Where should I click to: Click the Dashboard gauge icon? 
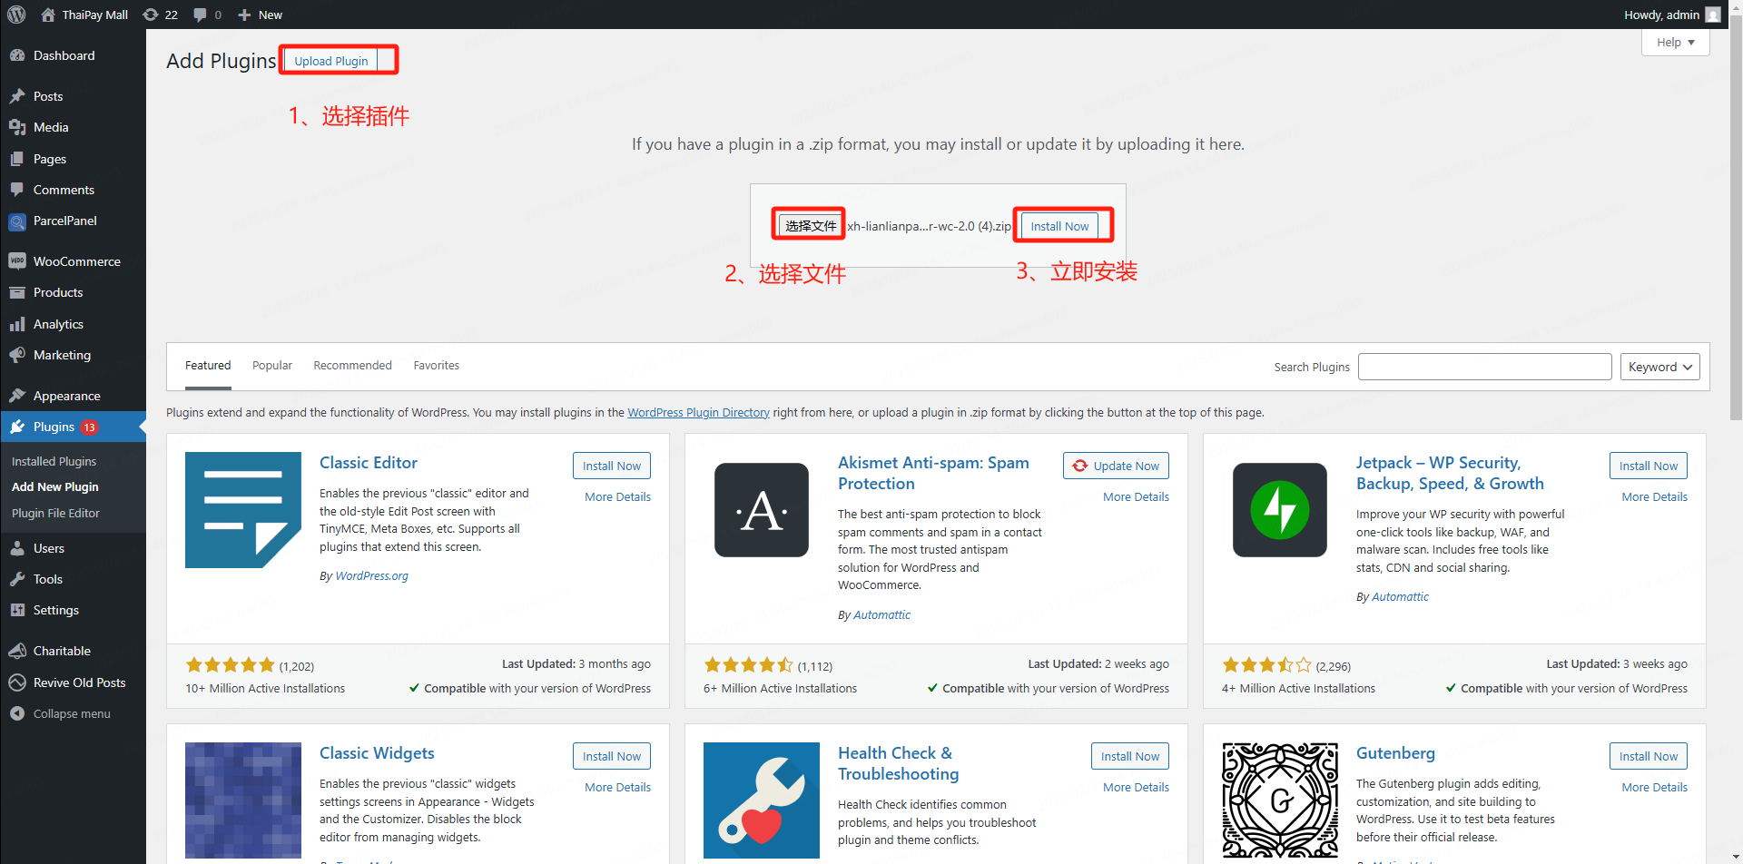pos(17,55)
